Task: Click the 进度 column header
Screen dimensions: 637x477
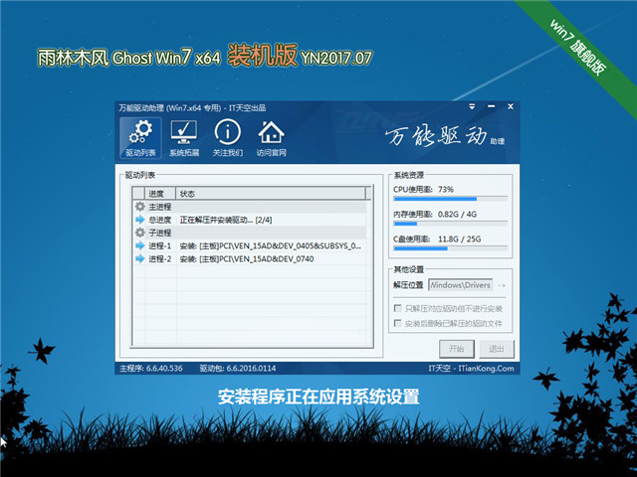Action: click(159, 194)
